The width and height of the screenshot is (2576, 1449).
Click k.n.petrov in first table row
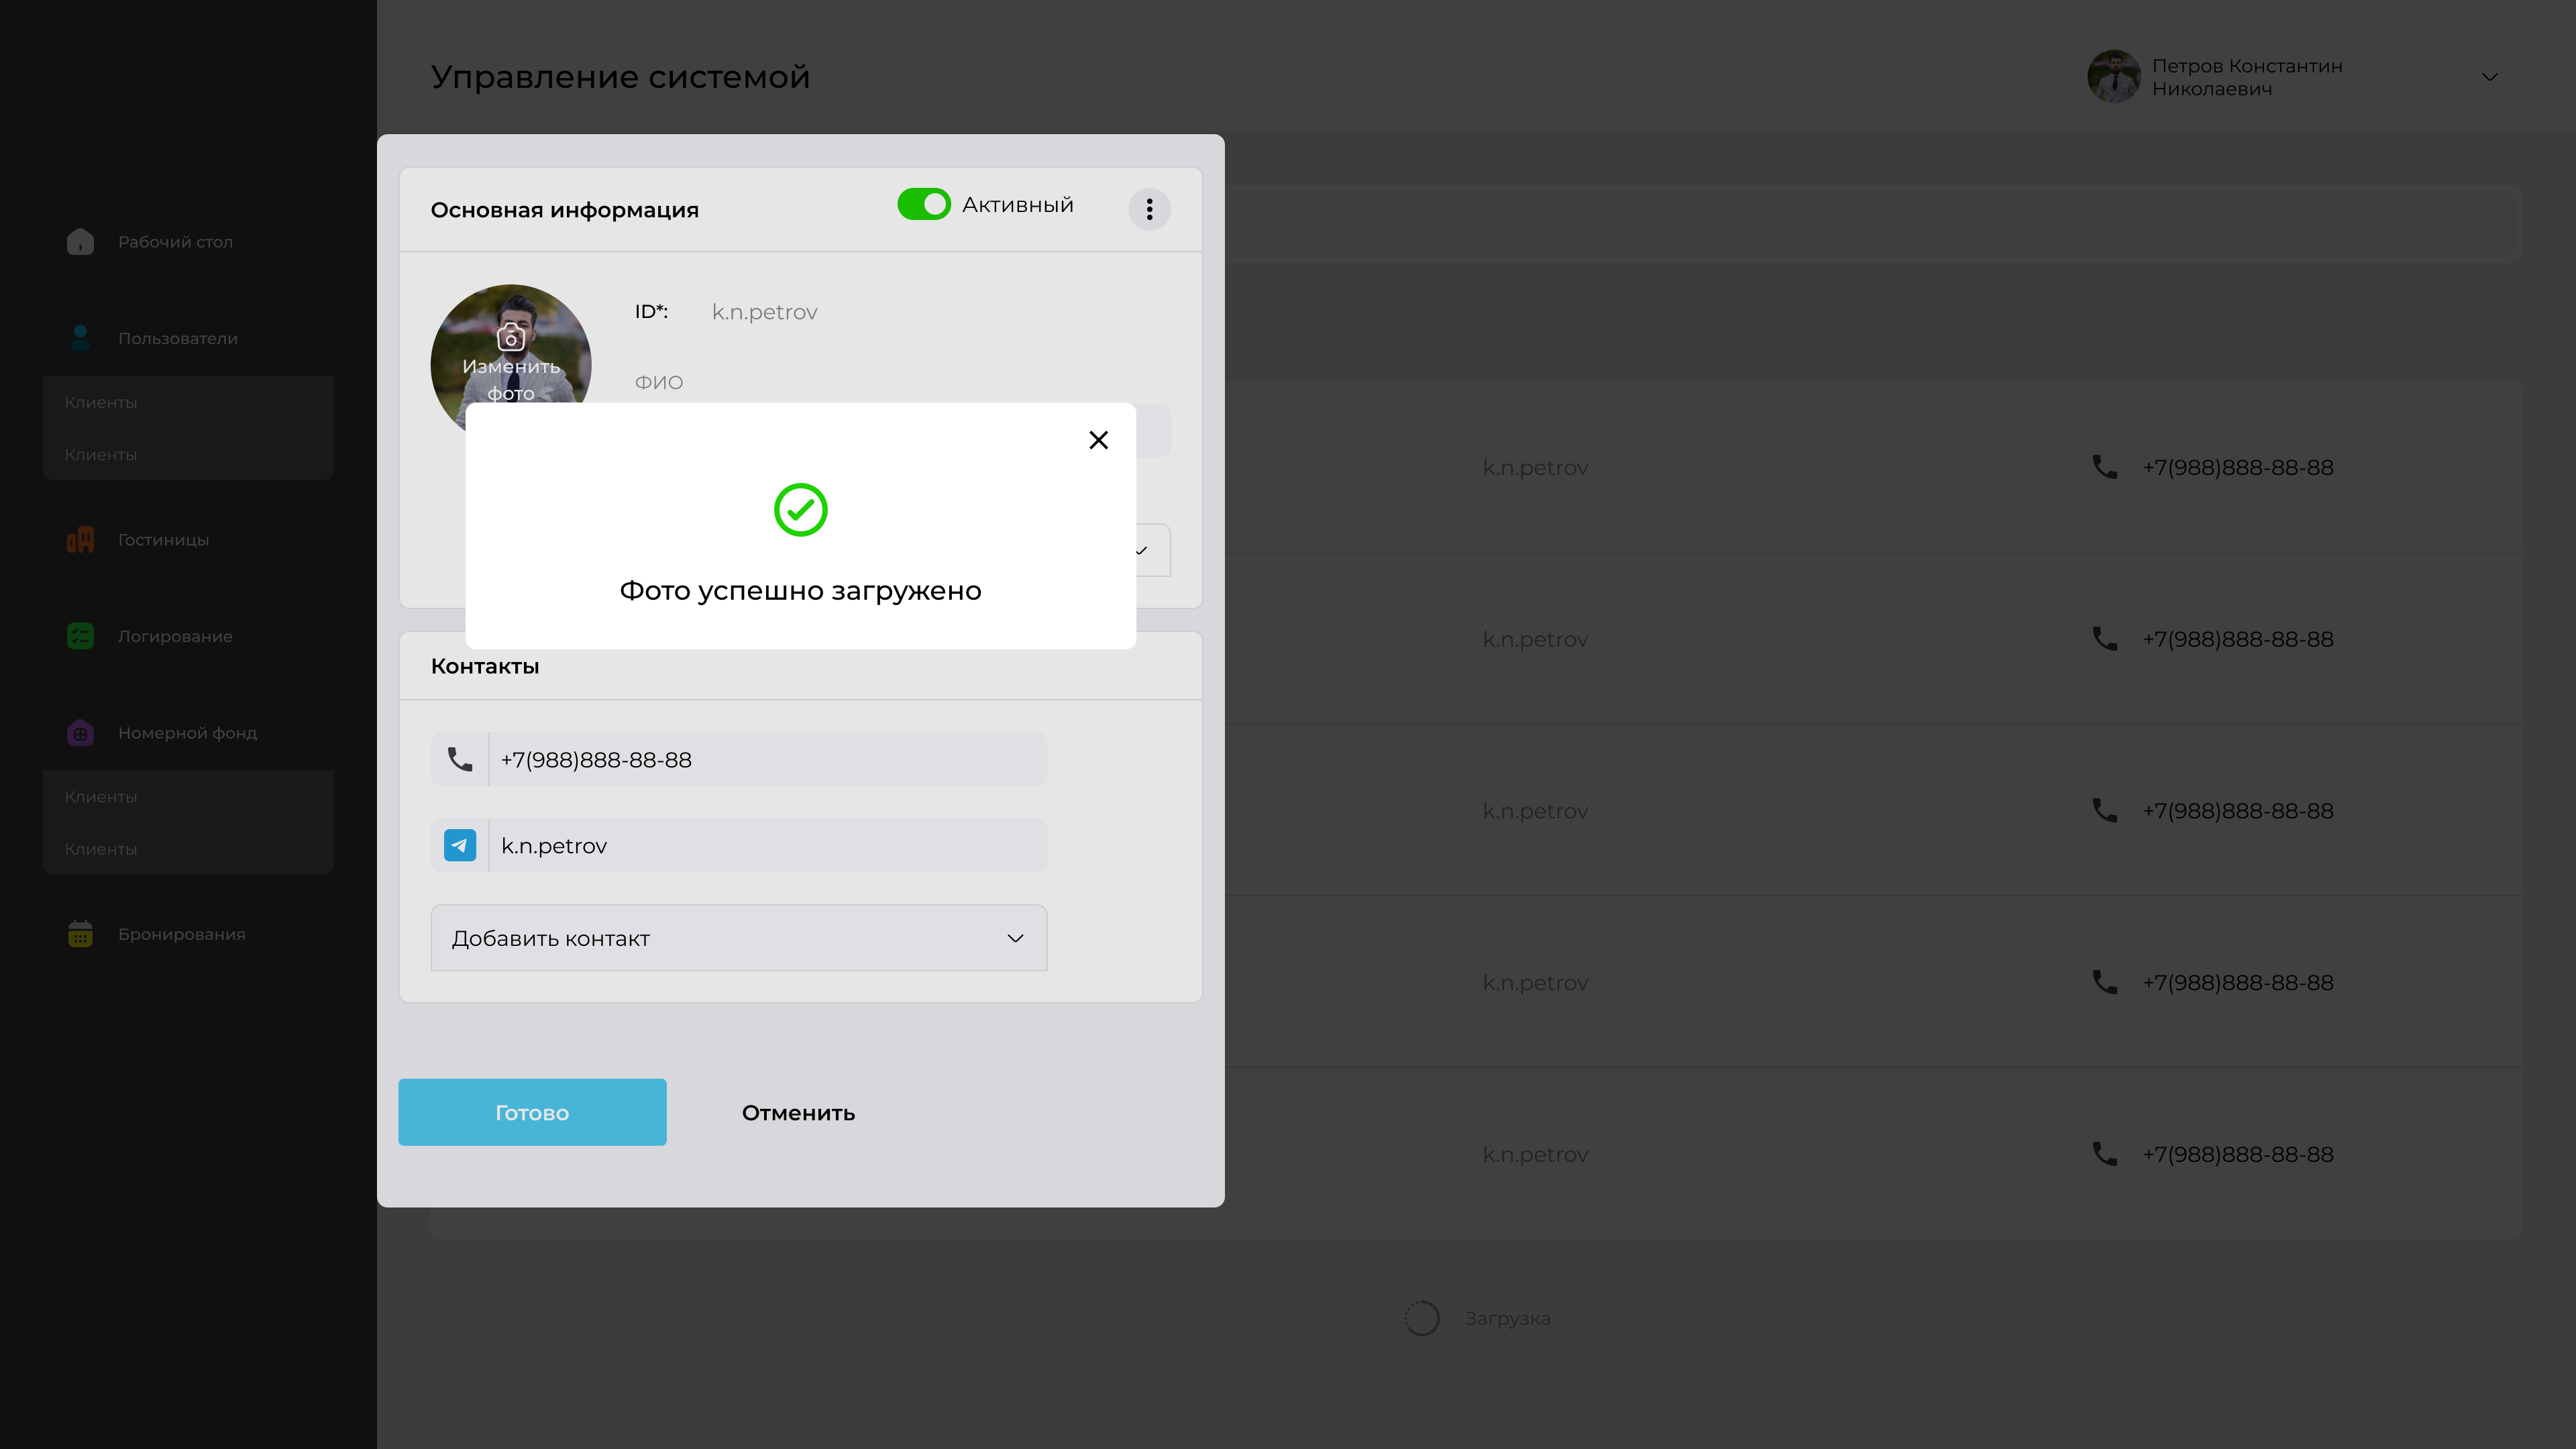[x=1535, y=467]
